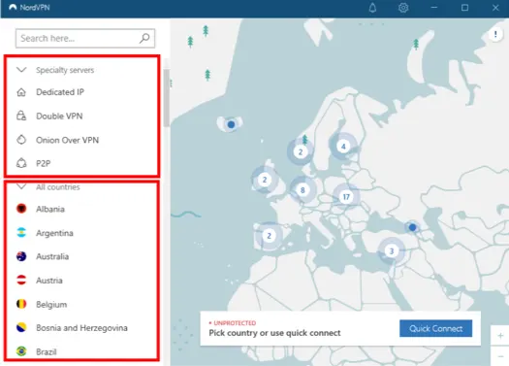
Task: Collapse the Specialty servers section
Action: coord(21,70)
